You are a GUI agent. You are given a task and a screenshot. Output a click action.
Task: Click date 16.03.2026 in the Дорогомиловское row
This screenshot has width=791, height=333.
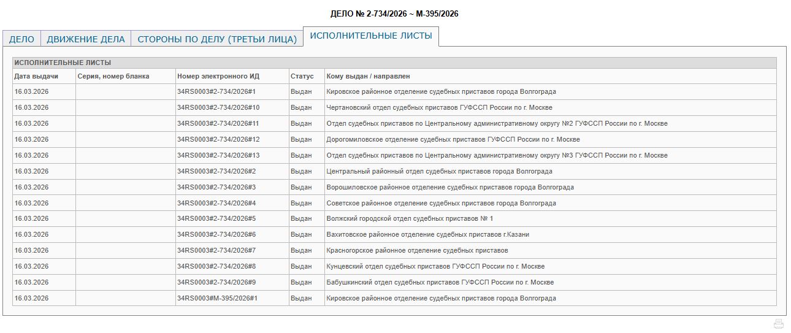tap(31, 139)
